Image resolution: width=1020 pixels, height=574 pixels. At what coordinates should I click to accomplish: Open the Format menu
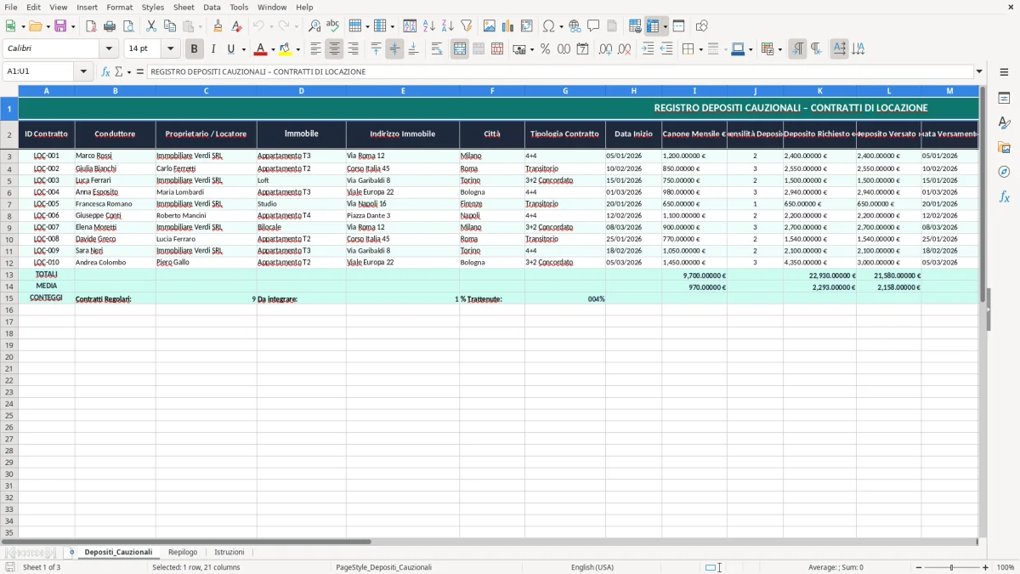pyautogui.click(x=120, y=7)
